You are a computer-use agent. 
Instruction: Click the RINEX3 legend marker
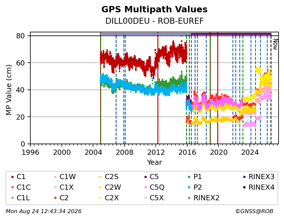click(244, 177)
